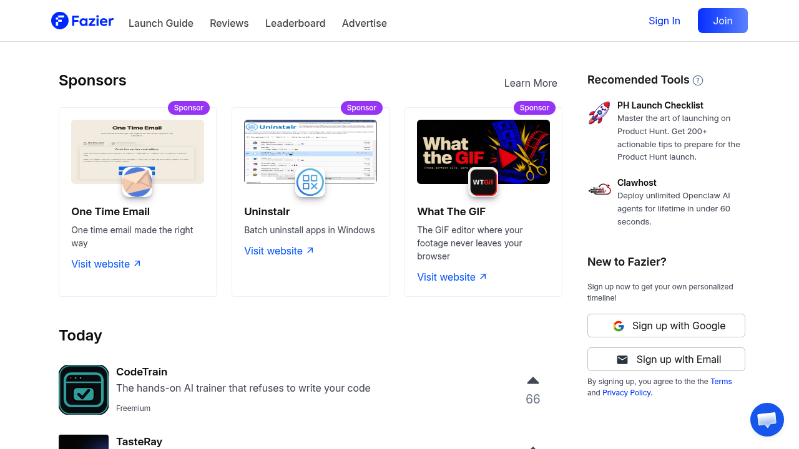This screenshot has width=799, height=449.
Task: Open the CodeTrain product title
Action: click(x=142, y=372)
